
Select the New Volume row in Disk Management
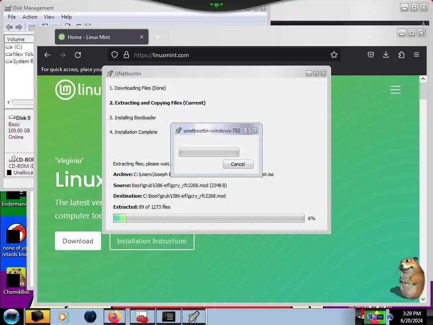(x=19, y=54)
